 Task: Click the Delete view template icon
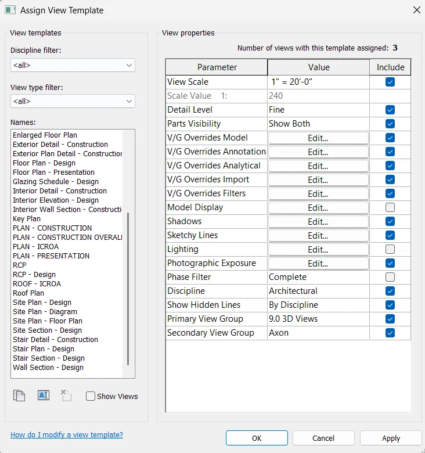[66, 396]
